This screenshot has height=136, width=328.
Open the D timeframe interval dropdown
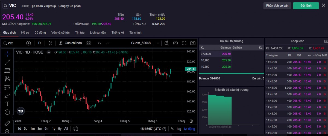39,43
